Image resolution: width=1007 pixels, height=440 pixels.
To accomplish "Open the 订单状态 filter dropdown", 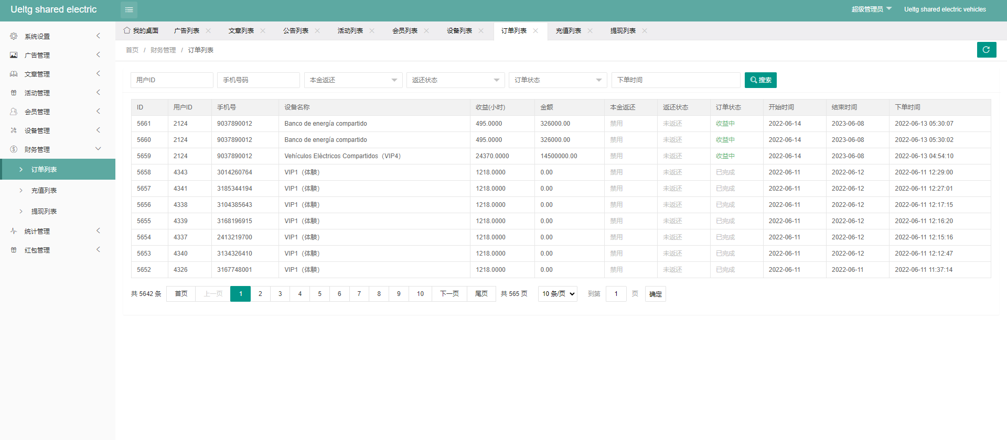I will point(558,80).
